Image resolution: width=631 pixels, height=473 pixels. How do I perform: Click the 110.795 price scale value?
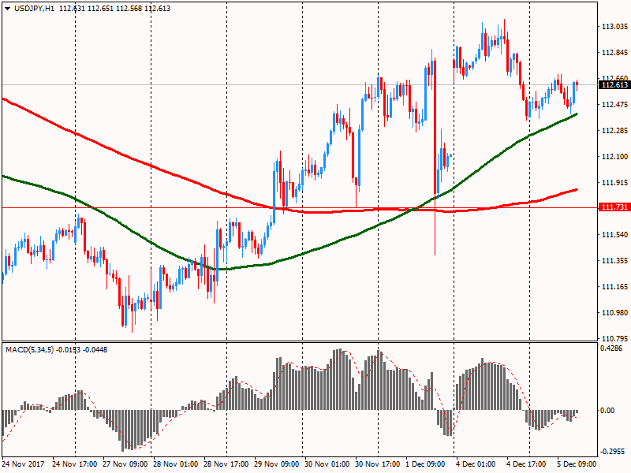click(x=614, y=338)
